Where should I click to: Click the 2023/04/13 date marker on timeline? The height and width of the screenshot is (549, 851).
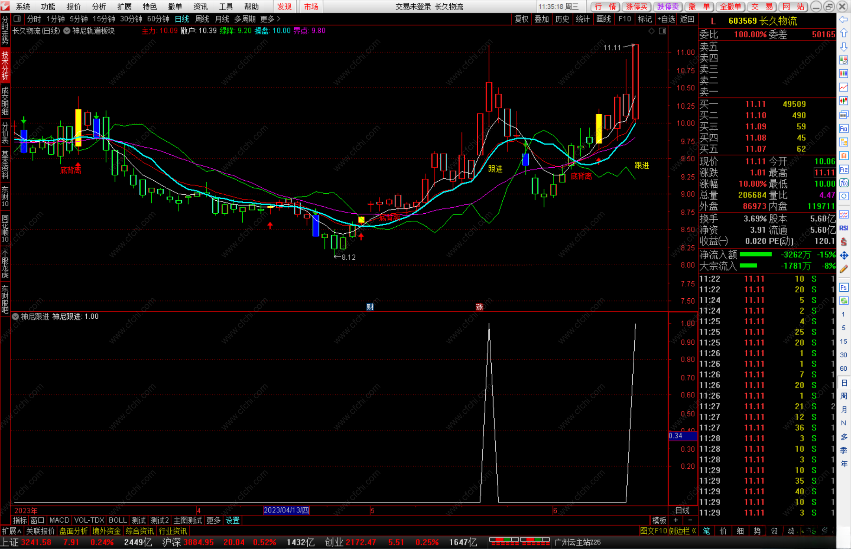(x=286, y=510)
